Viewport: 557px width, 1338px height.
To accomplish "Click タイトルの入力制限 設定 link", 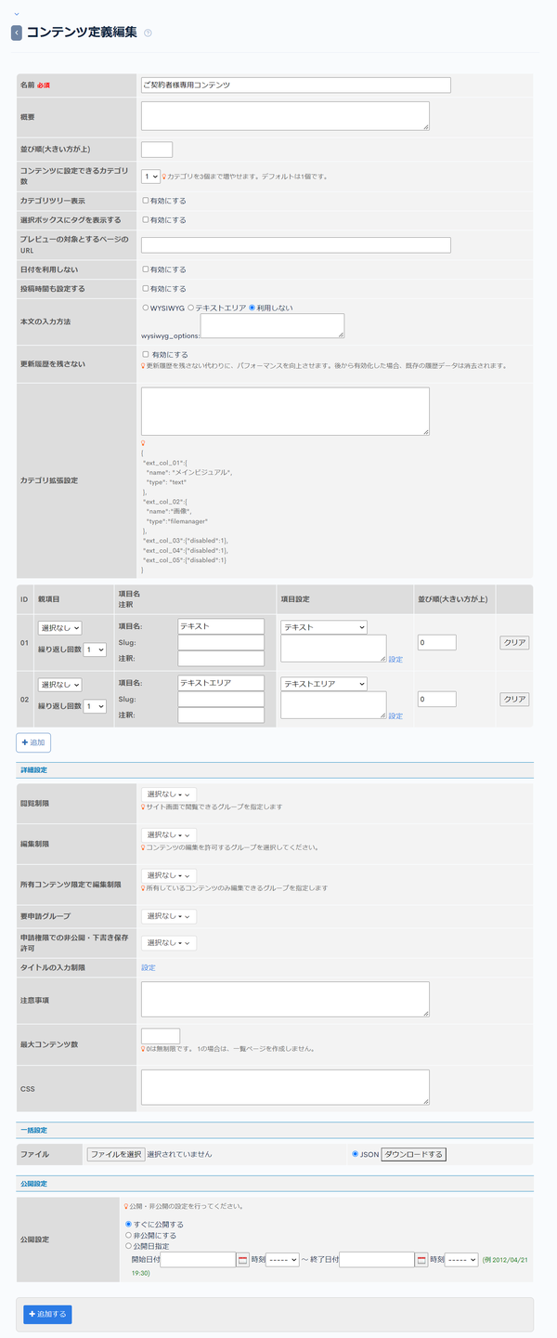I will click(149, 968).
